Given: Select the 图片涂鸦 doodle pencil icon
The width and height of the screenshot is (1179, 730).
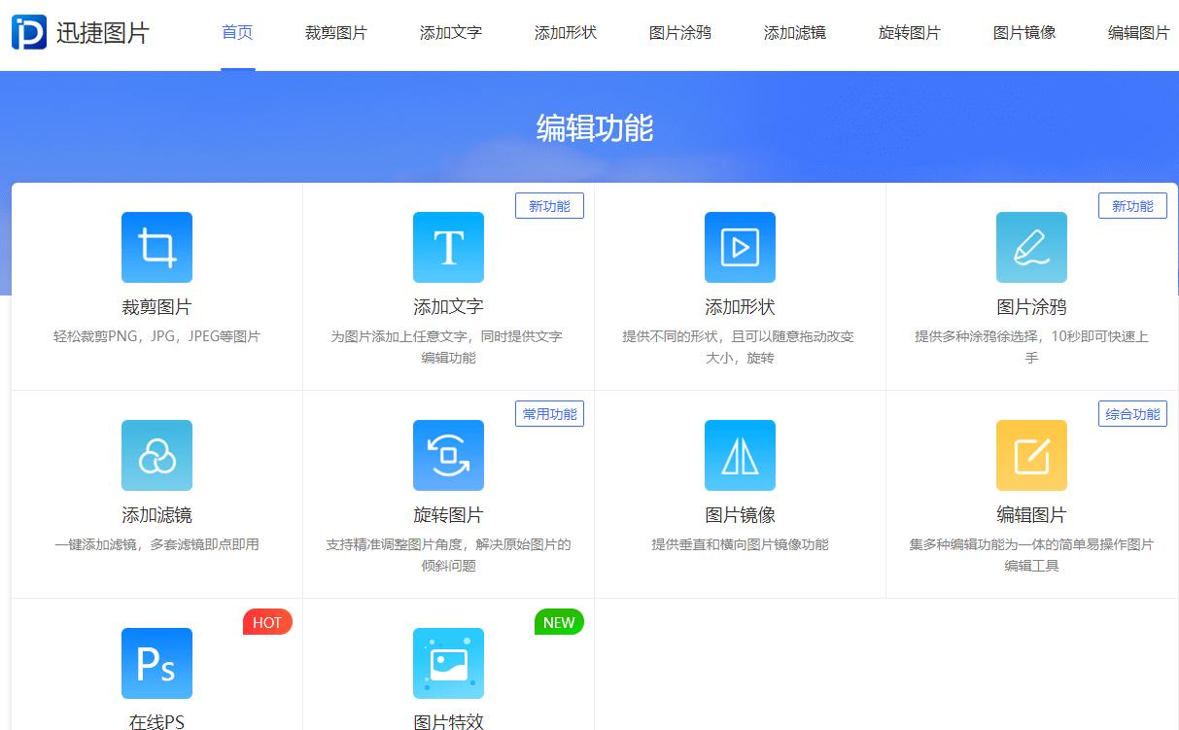Looking at the screenshot, I should coord(1031,247).
